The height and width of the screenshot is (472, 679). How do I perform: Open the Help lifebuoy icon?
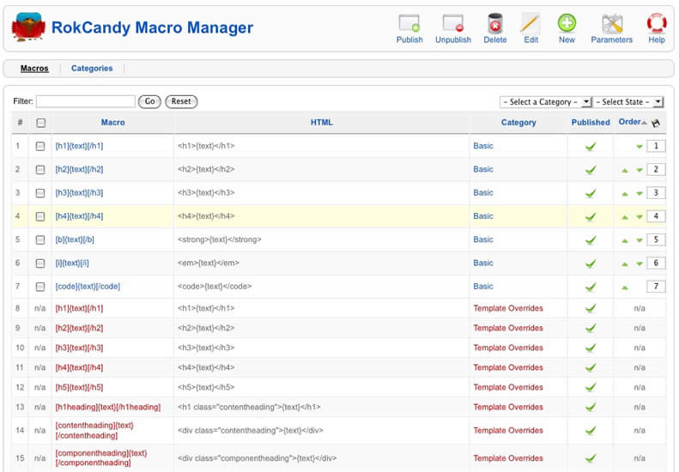(x=657, y=23)
